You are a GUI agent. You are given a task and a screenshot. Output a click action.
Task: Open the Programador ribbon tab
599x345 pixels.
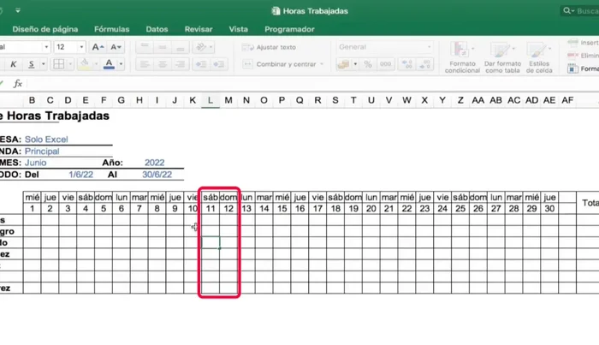click(x=289, y=29)
